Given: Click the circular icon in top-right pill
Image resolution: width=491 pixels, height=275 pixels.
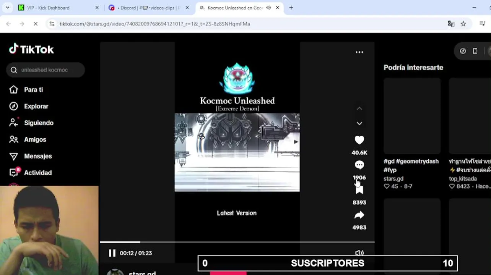Looking at the screenshot, I should click(463, 51).
